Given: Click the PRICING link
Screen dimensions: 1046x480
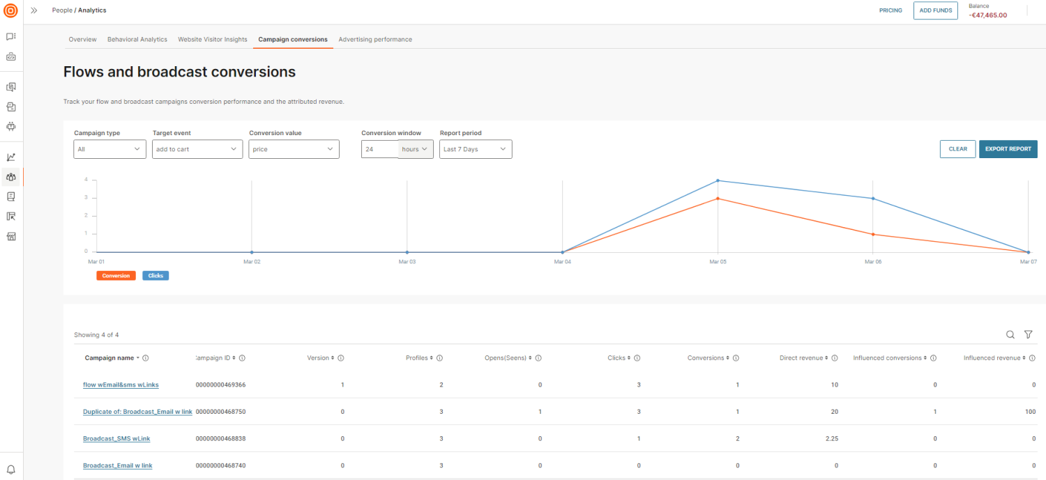Looking at the screenshot, I should pos(890,10).
